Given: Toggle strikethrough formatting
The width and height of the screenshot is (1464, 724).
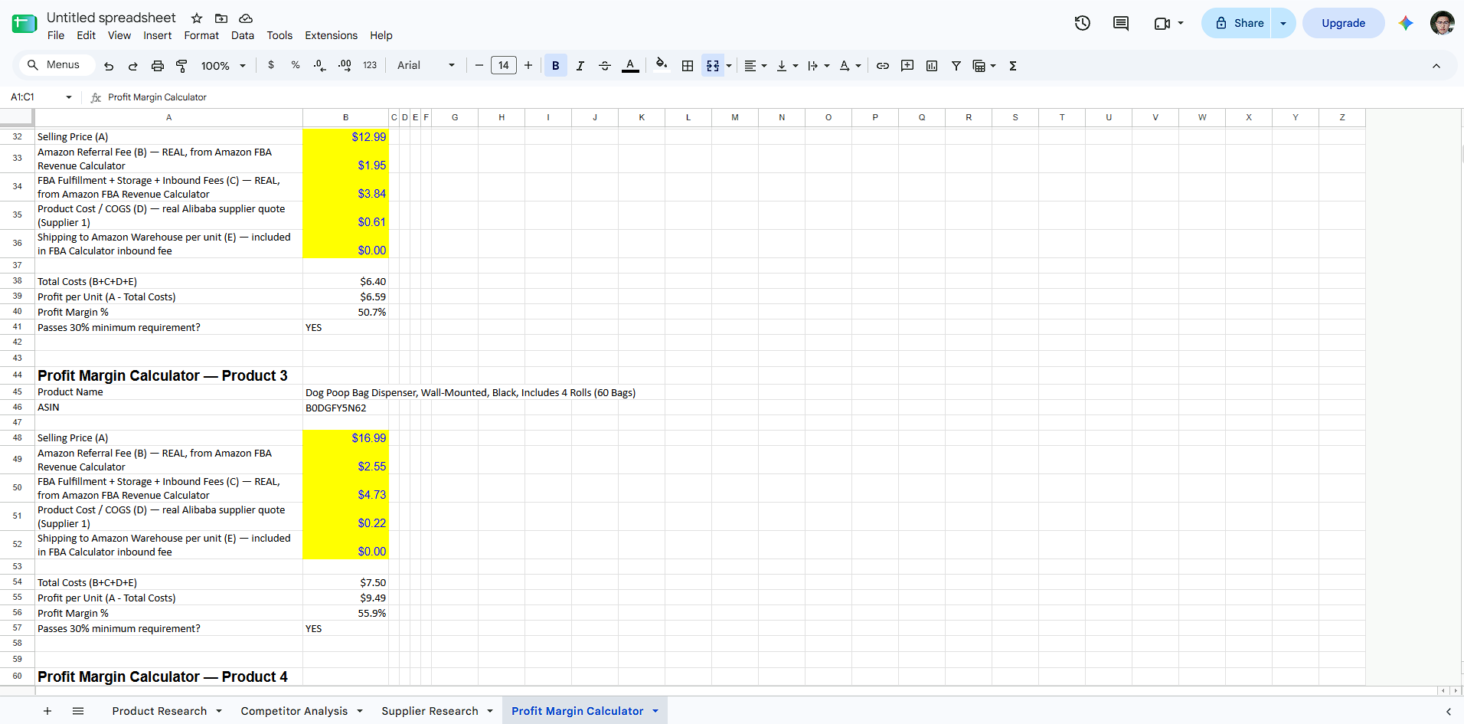Looking at the screenshot, I should [605, 66].
